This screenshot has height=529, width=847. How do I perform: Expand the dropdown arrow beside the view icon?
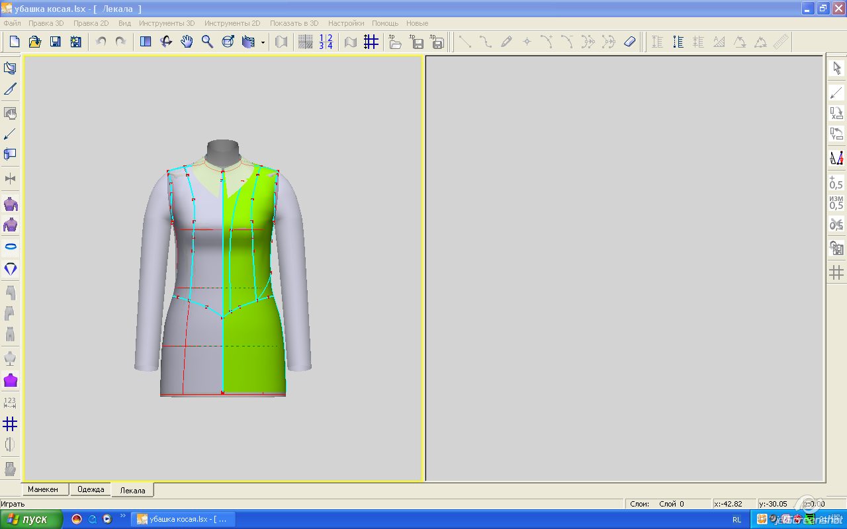coord(263,42)
